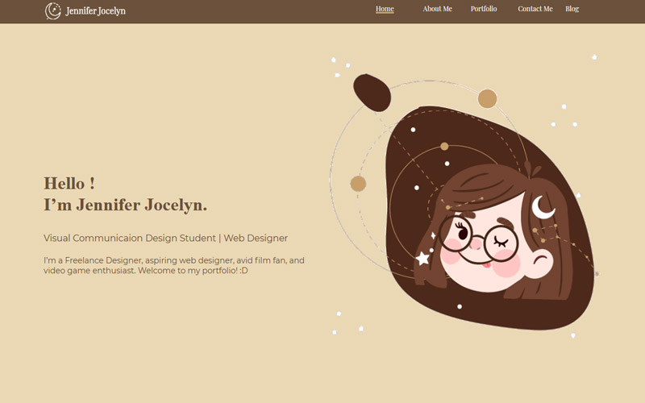
Task: Open the Portfolio section
Action: [484, 9]
